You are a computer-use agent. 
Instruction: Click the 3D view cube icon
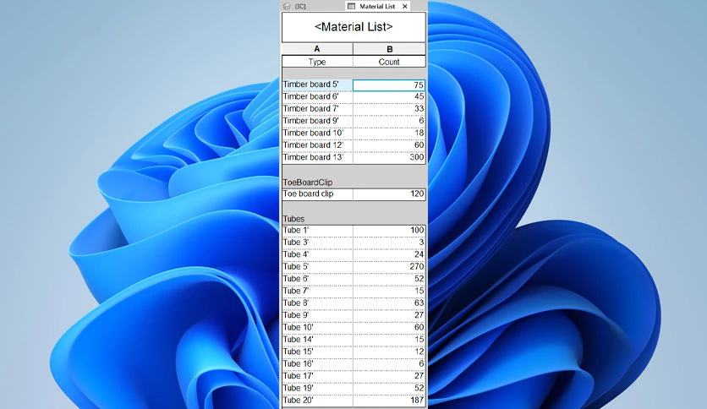point(287,6)
